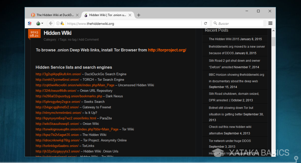The width and height of the screenshot is (301, 163).
Task: Close the Hidden Wiki Tor .onion tab
Action: tap(130, 15)
